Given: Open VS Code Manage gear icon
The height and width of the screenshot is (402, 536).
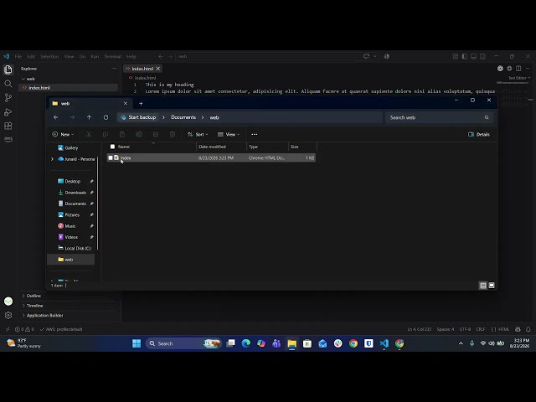Looking at the screenshot, I should click(8, 315).
